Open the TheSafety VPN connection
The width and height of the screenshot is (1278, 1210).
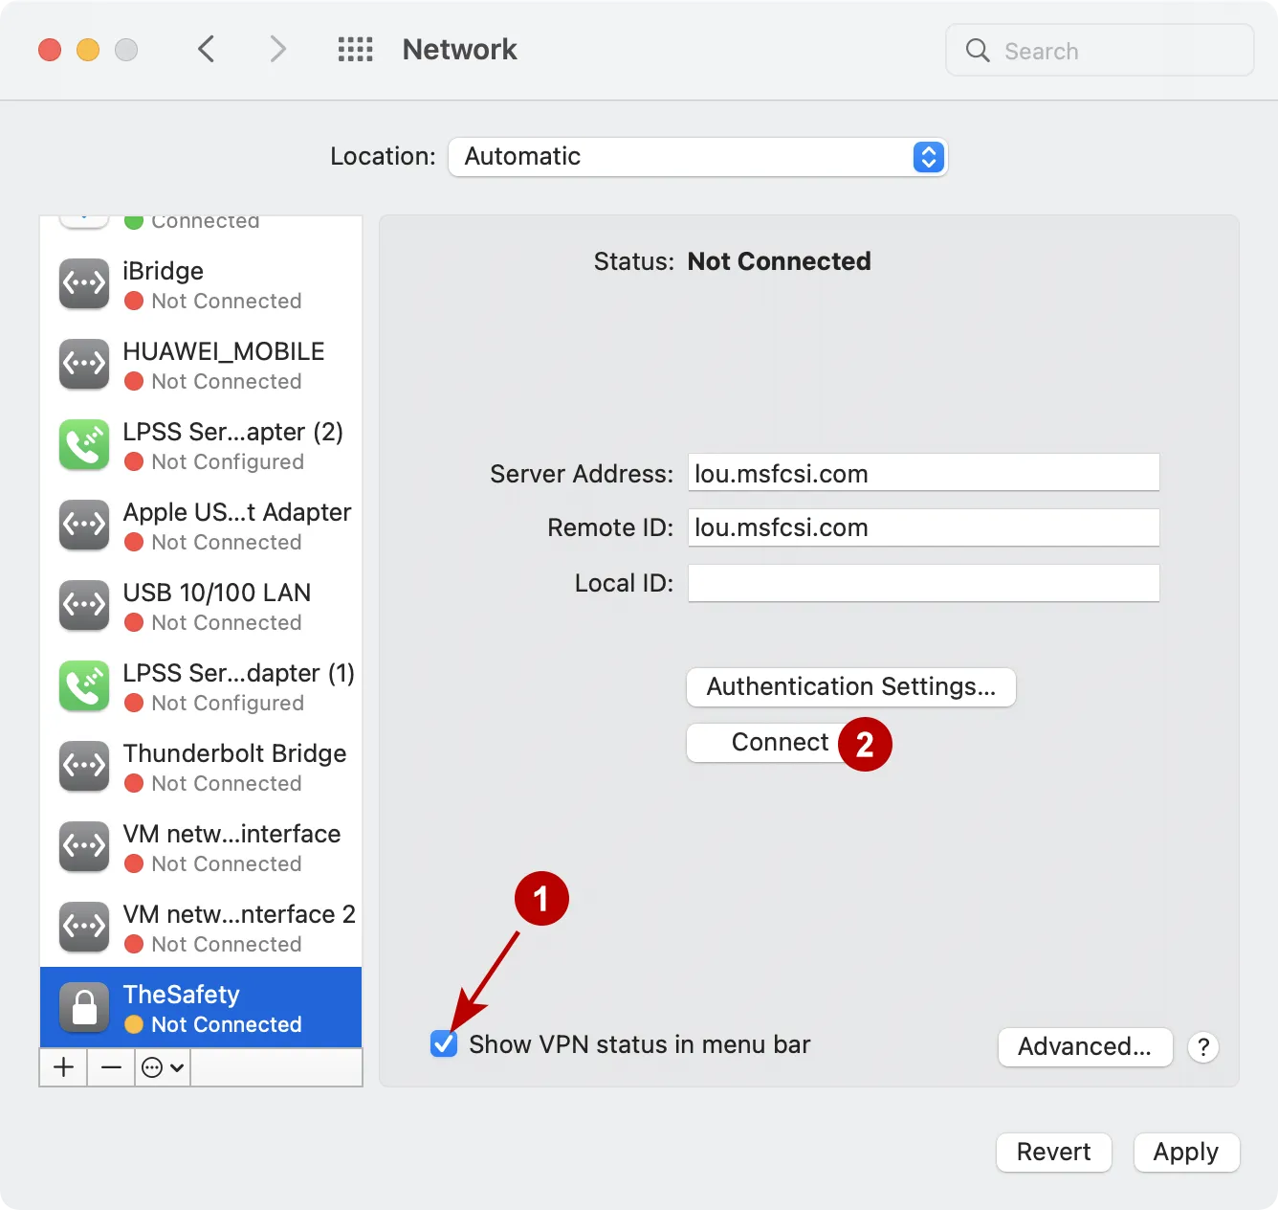click(x=201, y=1007)
